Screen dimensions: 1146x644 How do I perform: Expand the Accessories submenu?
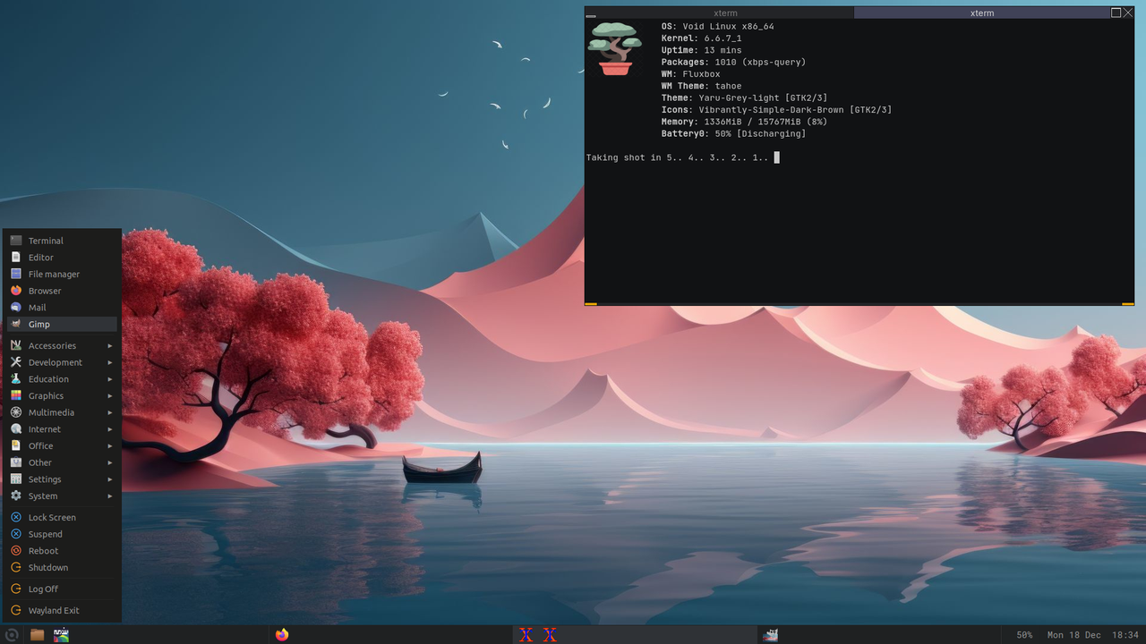click(x=62, y=345)
